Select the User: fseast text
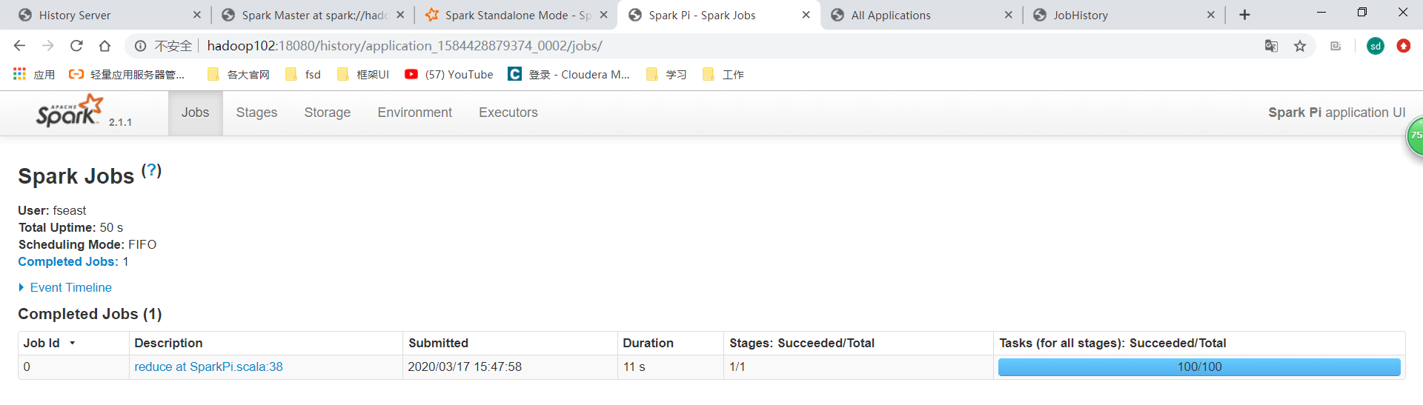This screenshot has height=405, width=1423. 52,210
